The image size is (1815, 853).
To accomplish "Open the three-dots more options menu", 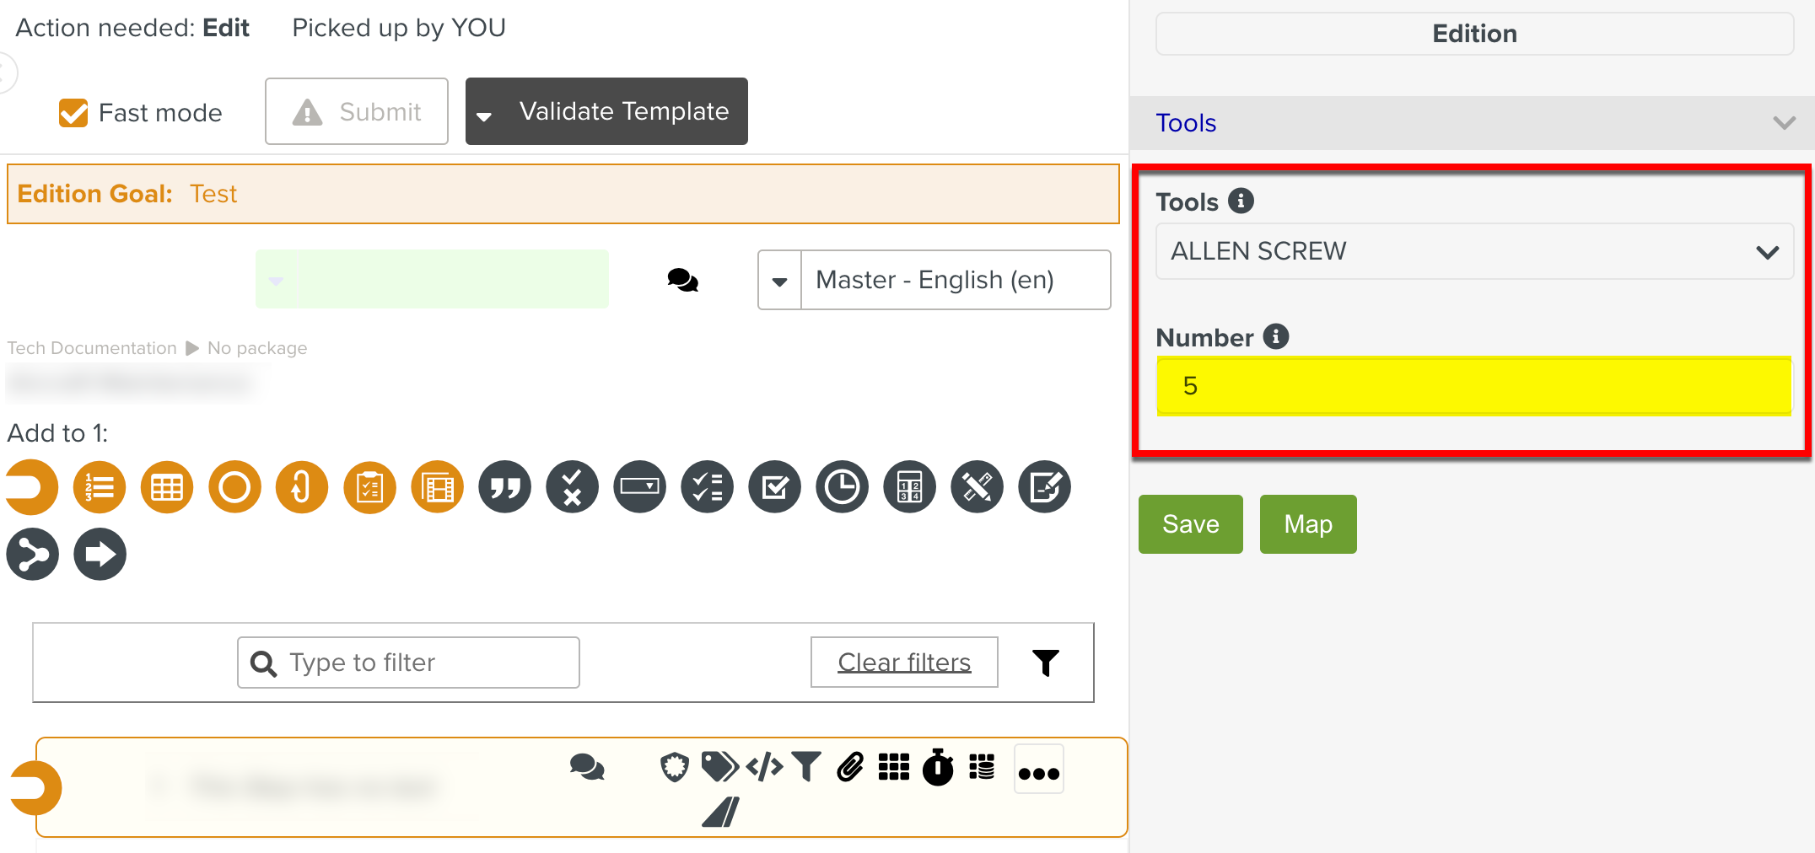I will 1038,771.
